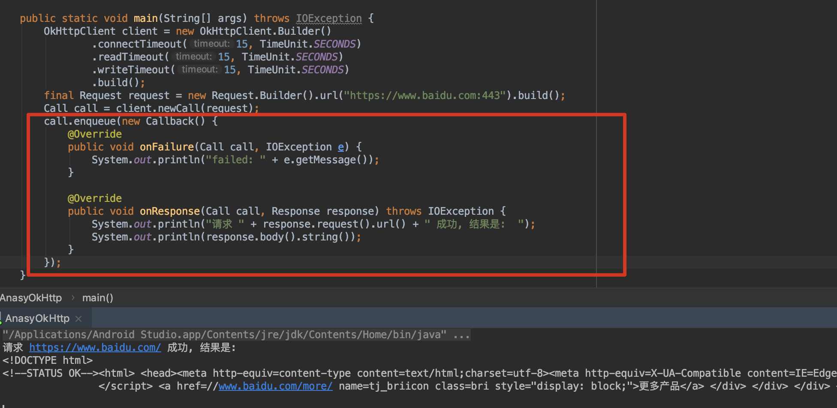Click call.enqueue in the editor
The width and height of the screenshot is (837, 408).
pyautogui.click(x=80, y=121)
